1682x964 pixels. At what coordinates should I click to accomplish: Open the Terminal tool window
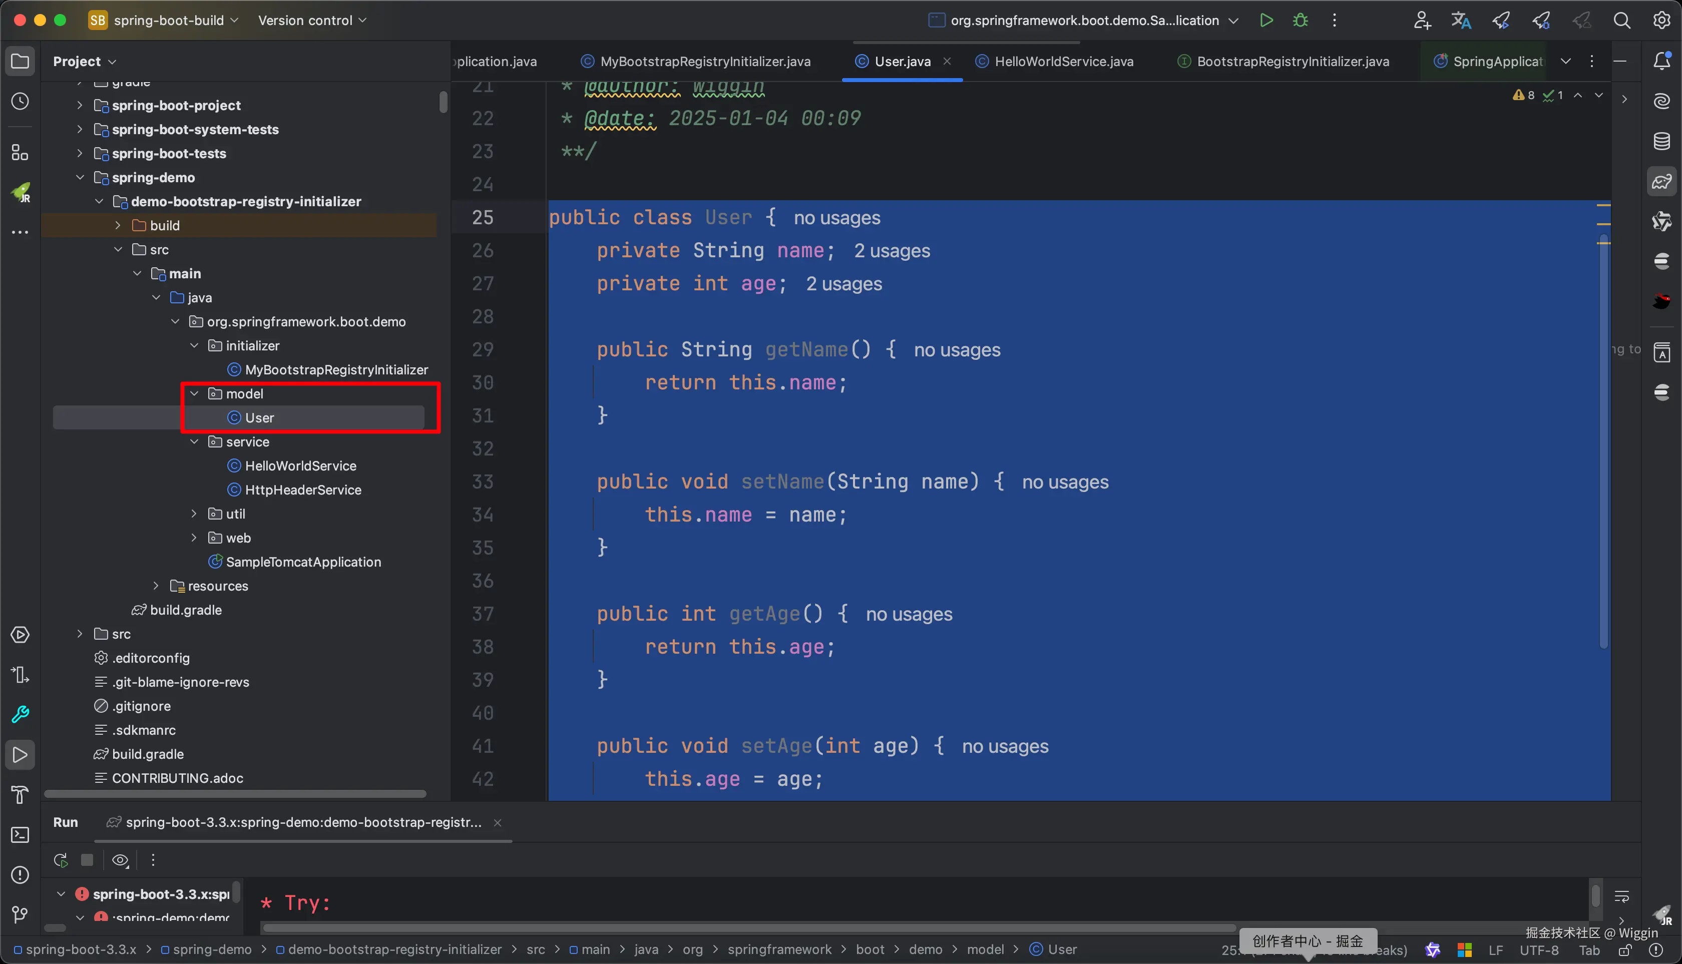click(x=20, y=835)
